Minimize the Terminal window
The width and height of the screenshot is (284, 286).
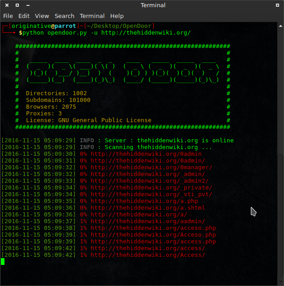(28, 5)
